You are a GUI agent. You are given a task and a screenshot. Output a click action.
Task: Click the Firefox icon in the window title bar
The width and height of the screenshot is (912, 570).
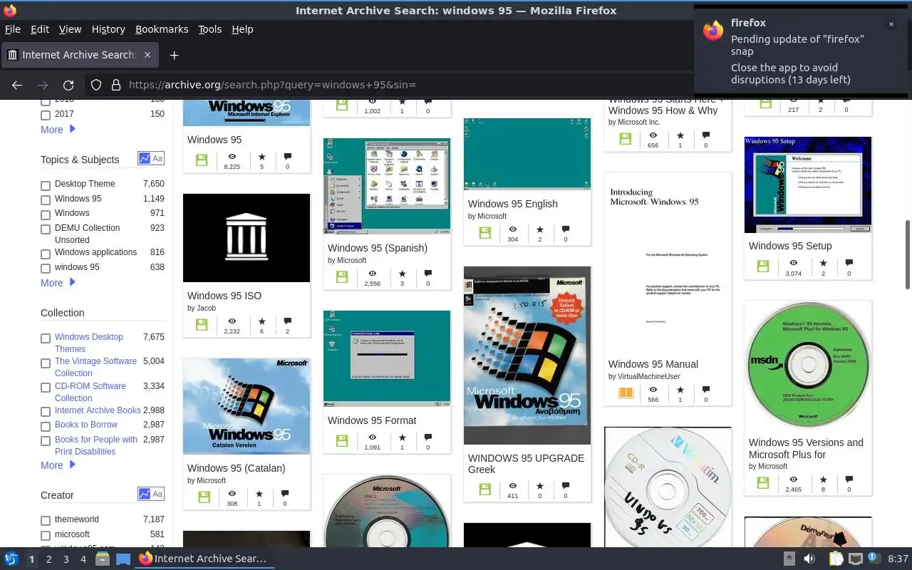click(10, 11)
